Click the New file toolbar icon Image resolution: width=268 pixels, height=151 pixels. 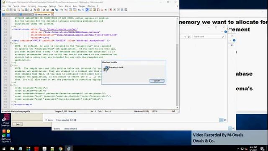[x=4, y=10]
